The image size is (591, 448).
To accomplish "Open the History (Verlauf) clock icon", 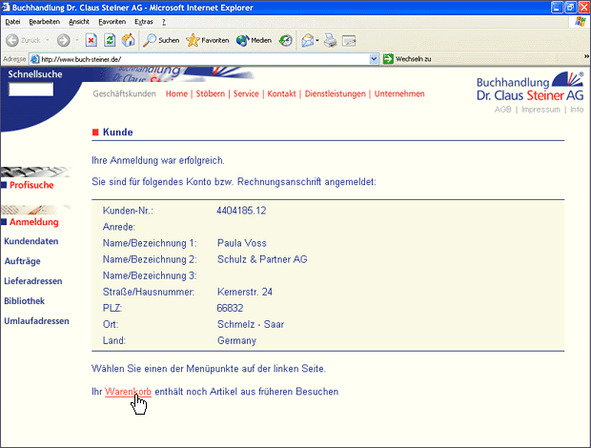I will pyautogui.click(x=285, y=40).
